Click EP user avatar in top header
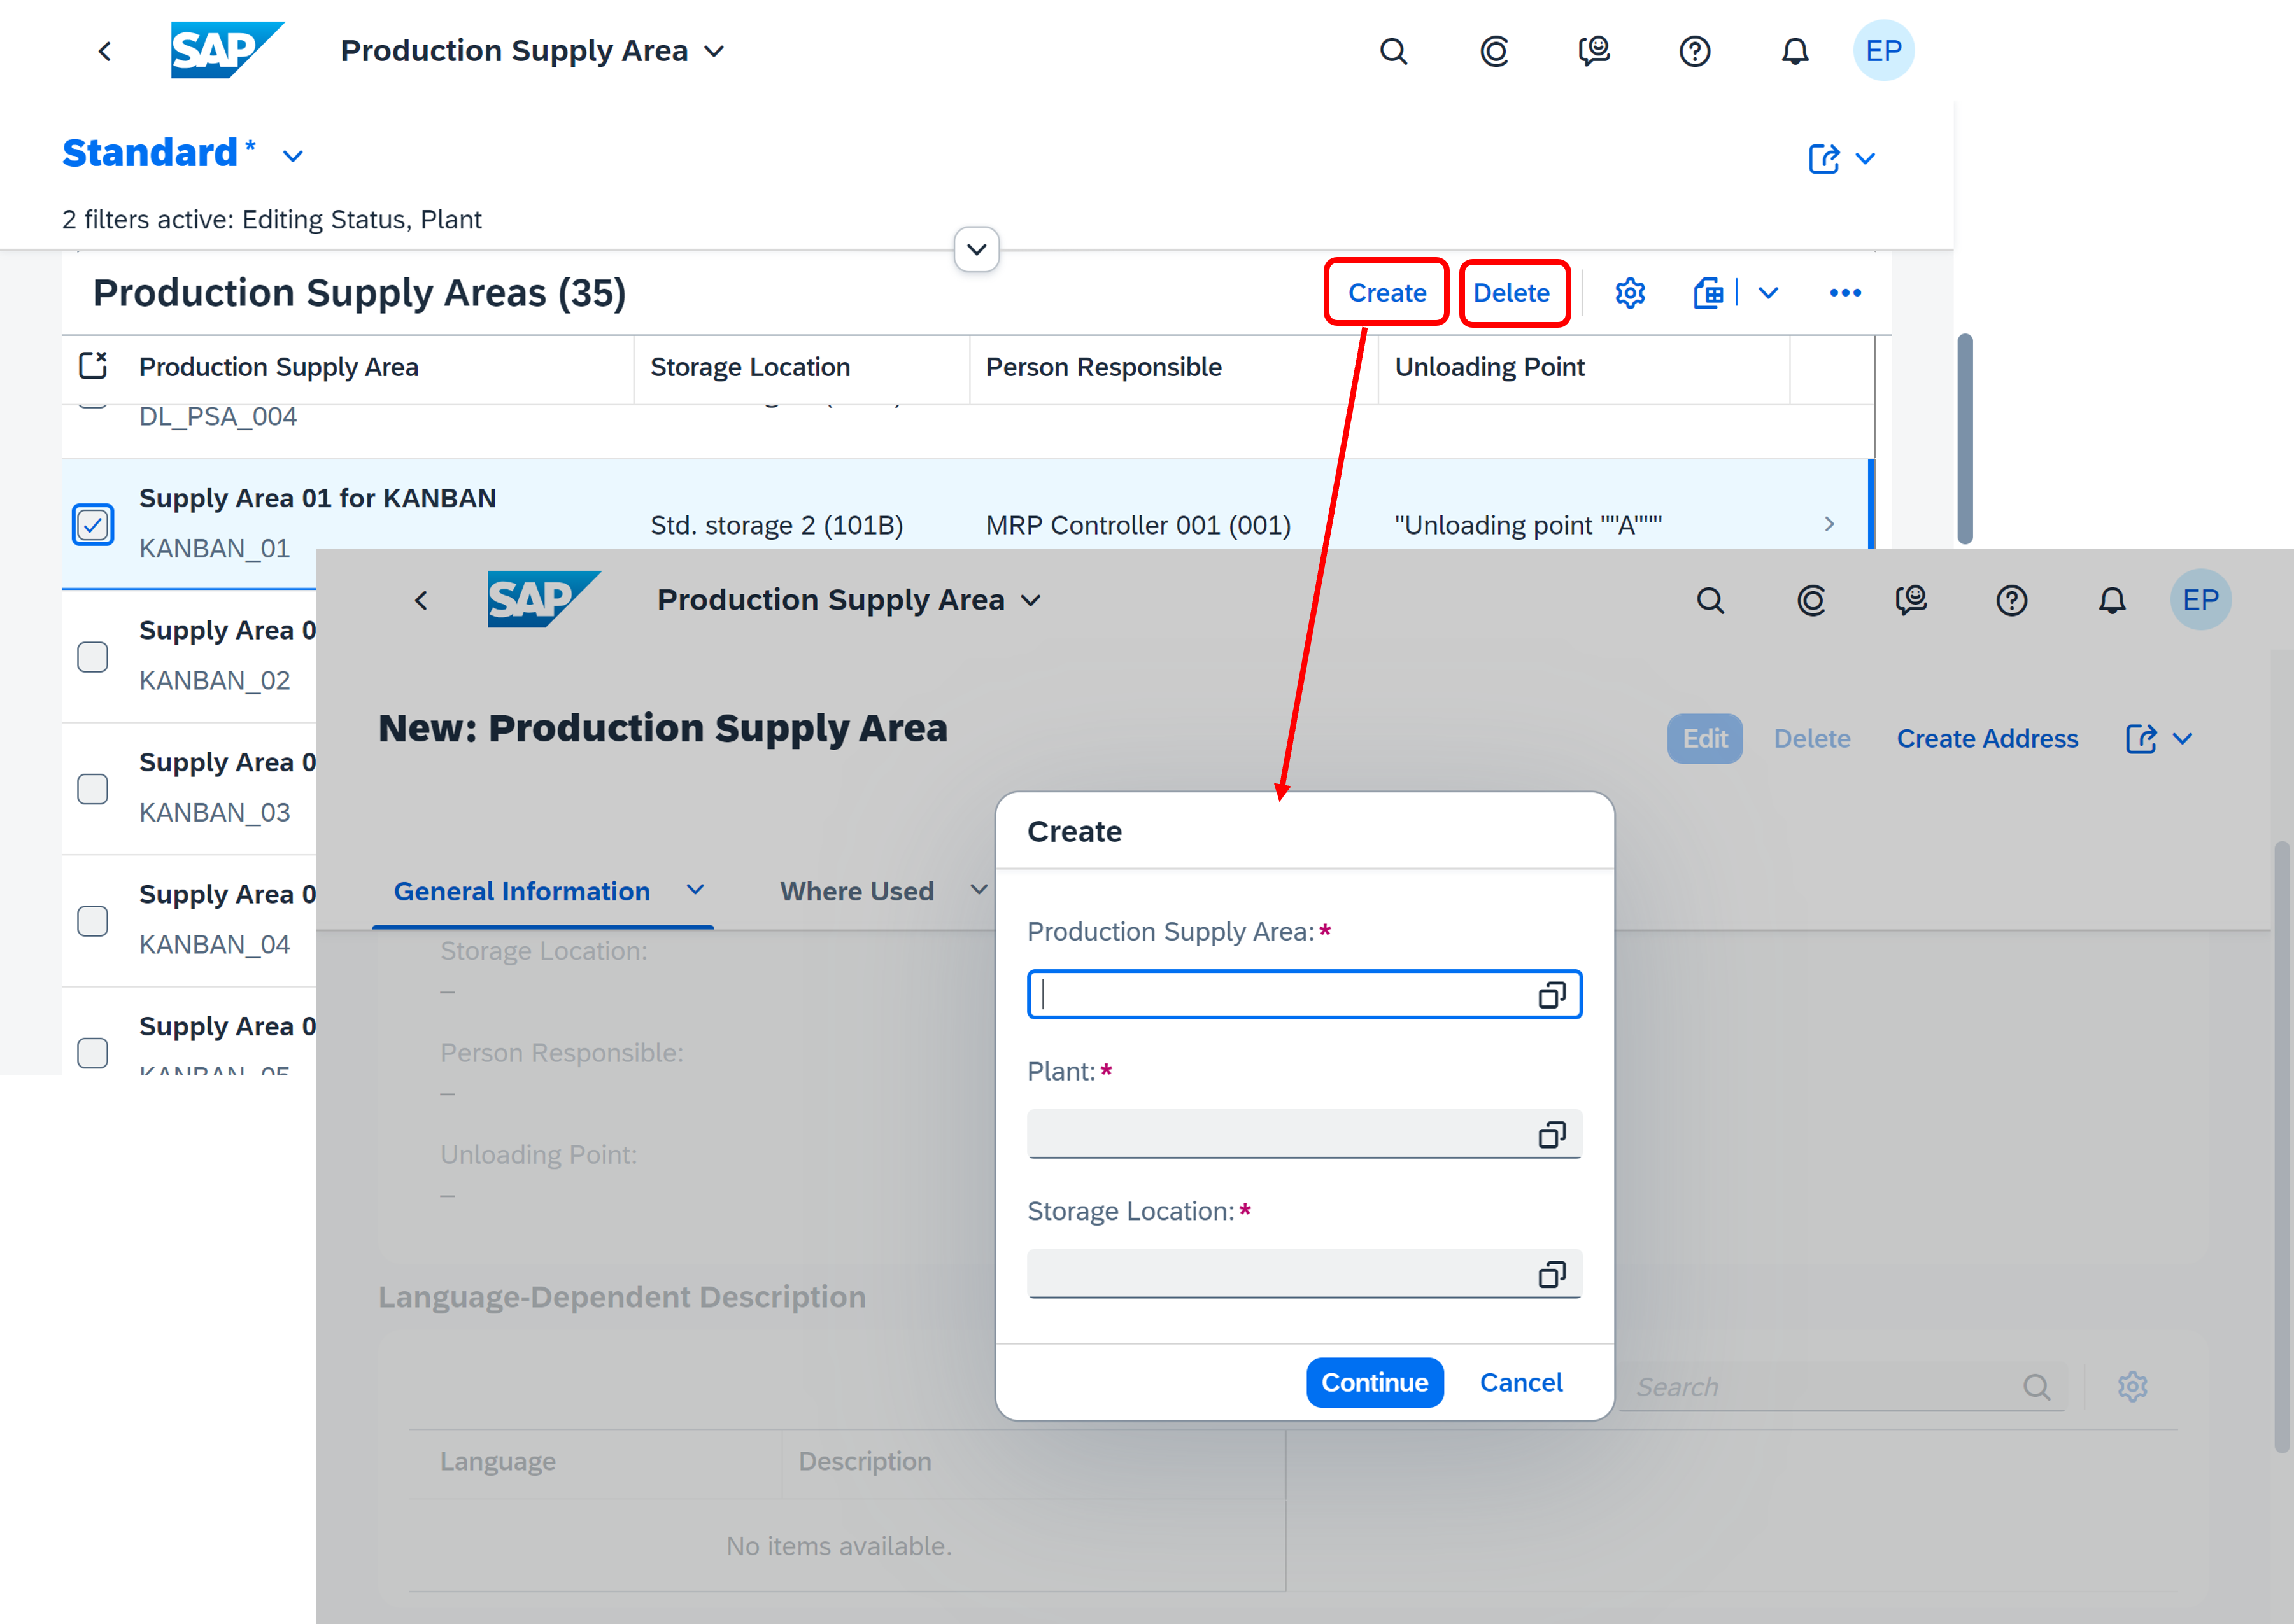 1883,51
